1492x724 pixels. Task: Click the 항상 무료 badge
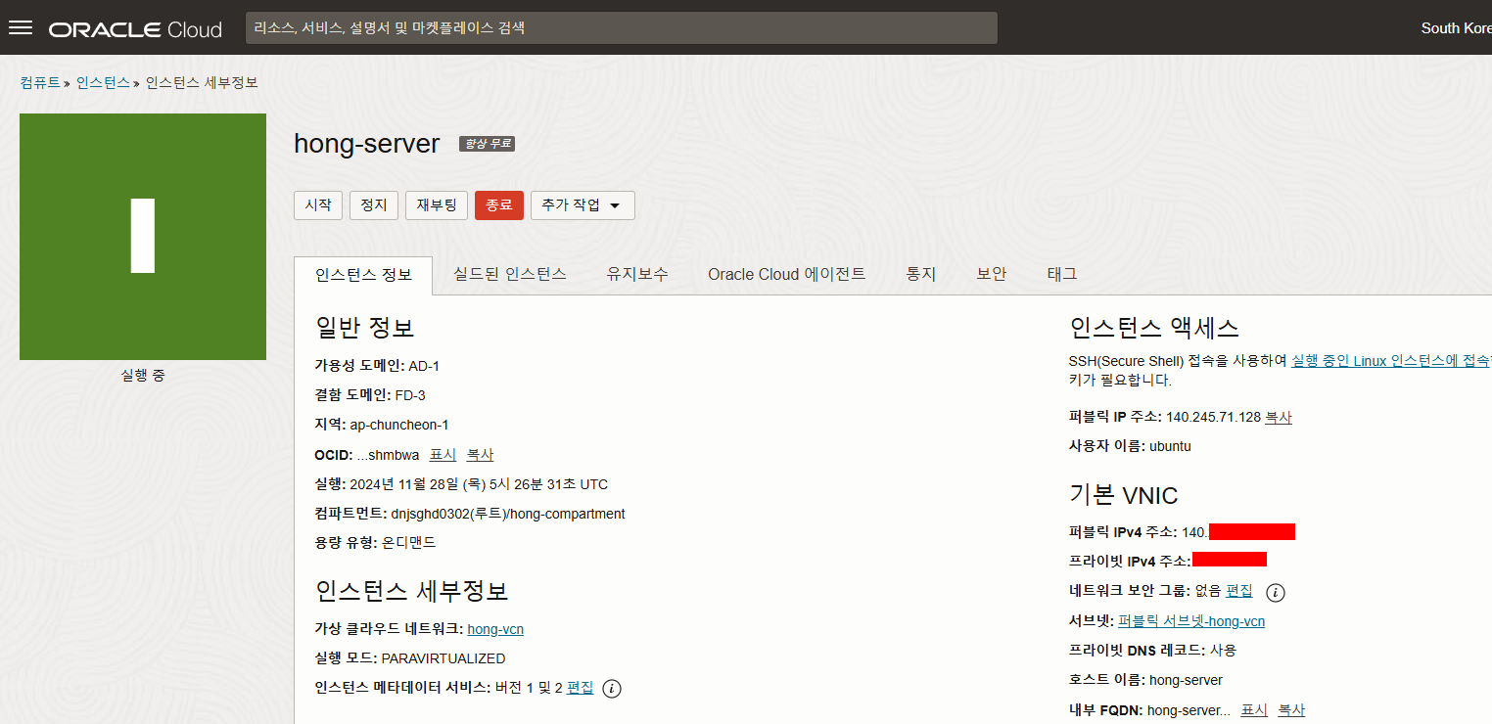point(487,144)
